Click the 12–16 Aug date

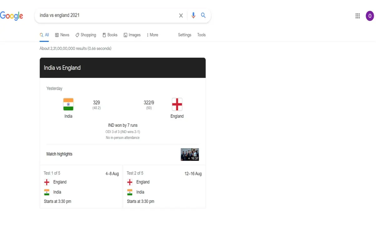coord(193,174)
